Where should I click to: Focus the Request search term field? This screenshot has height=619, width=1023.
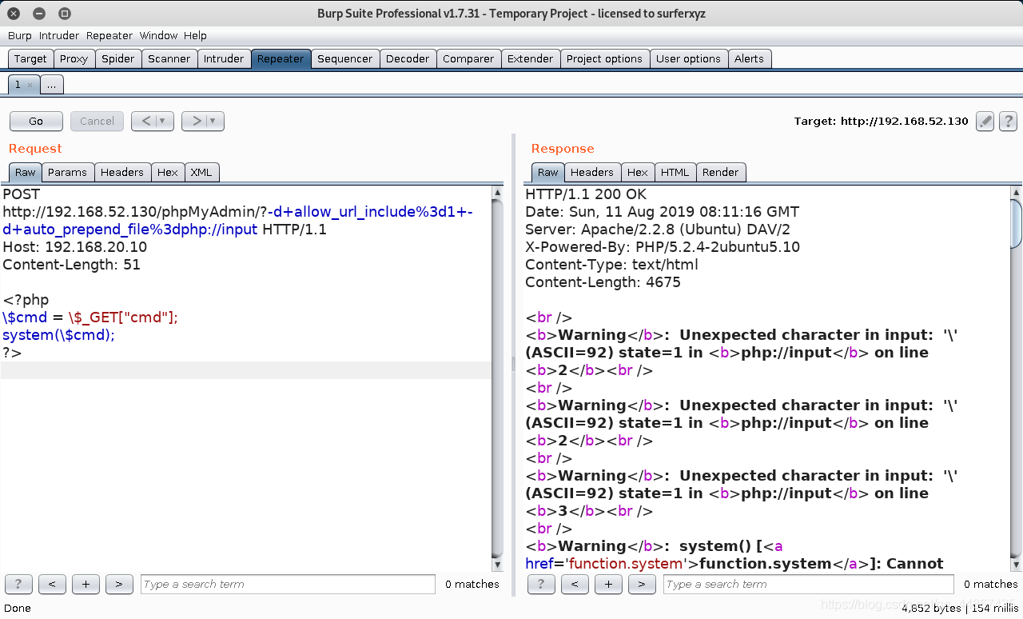point(289,585)
